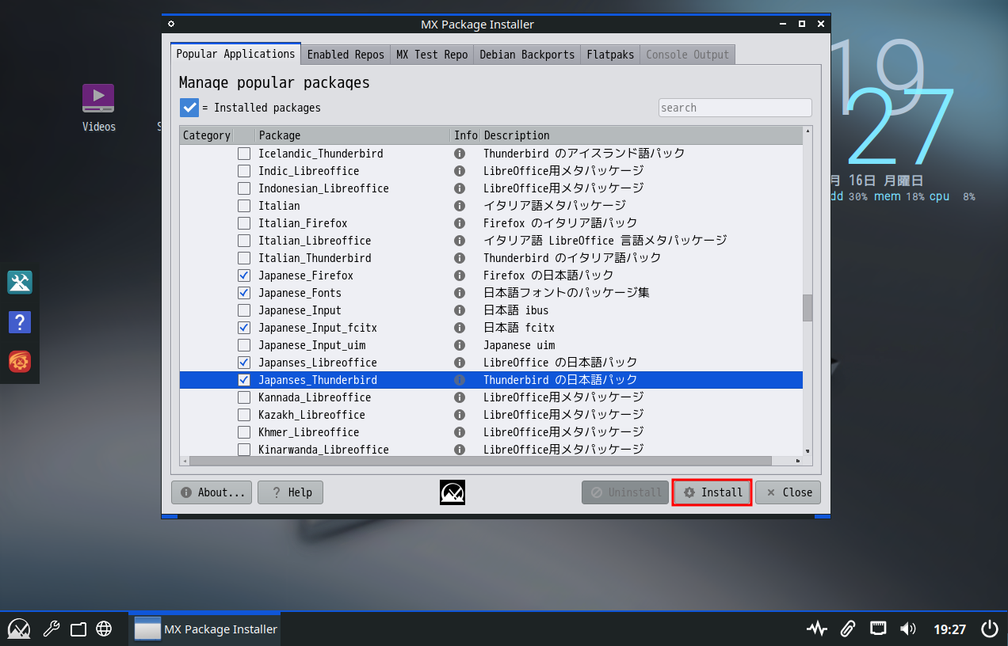This screenshot has height=646, width=1008.
Task: Sort by the Category column header
Action: pyautogui.click(x=206, y=135)
